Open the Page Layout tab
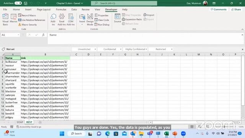Image resolution: width=245 pixels, height=138 pixels. (x=44, y=9)
